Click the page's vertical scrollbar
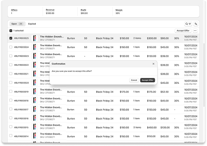The width and height of the screenshot is (207, 146). 204,75
